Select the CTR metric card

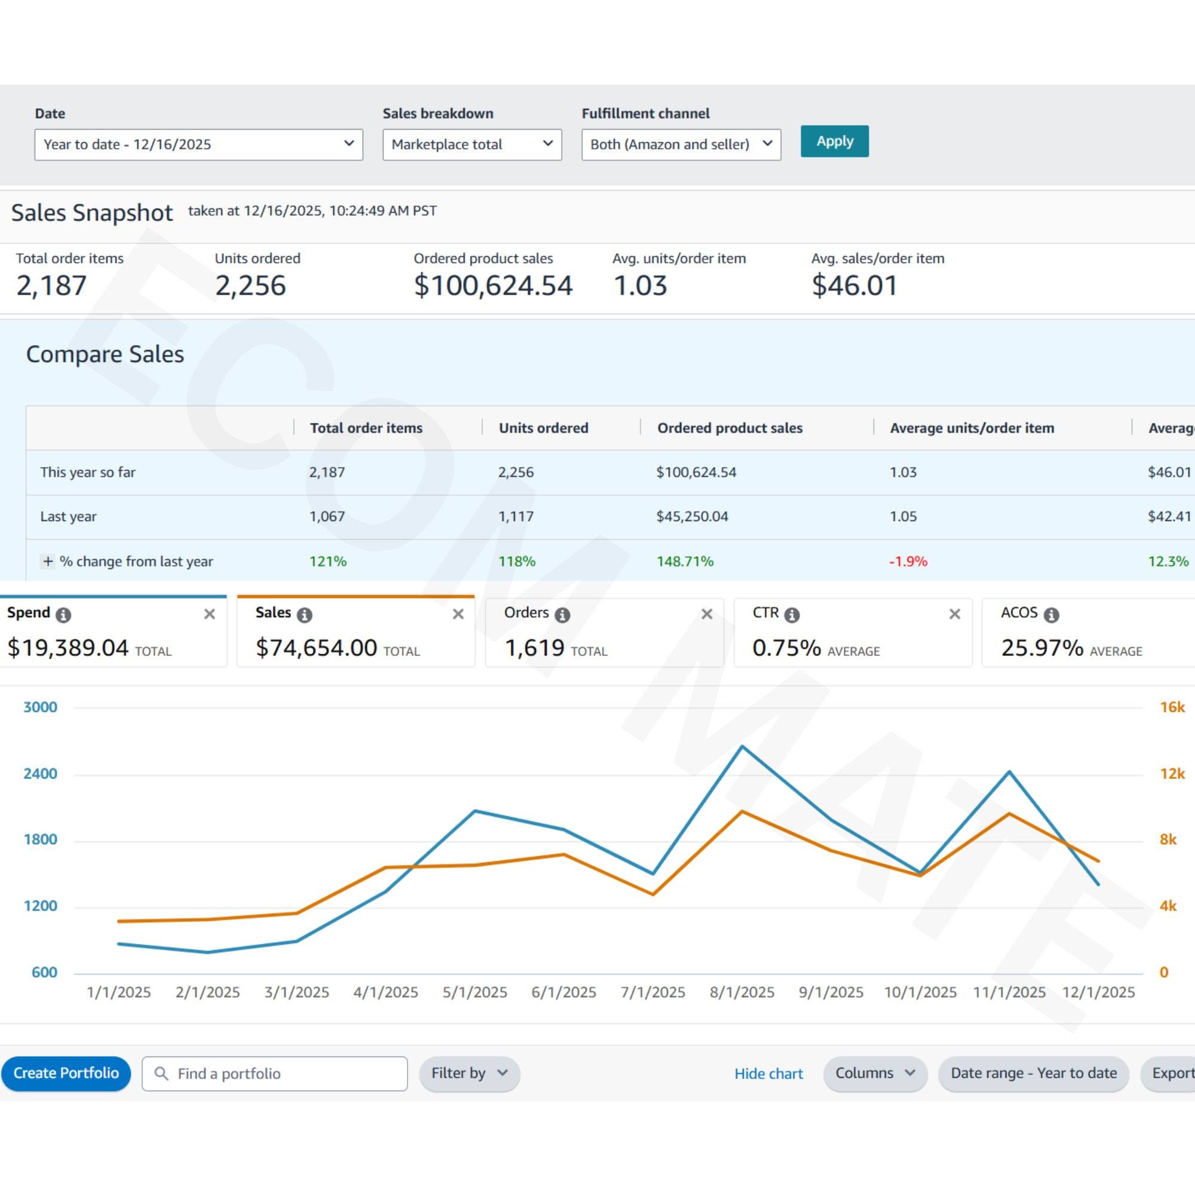coord(853,632)
